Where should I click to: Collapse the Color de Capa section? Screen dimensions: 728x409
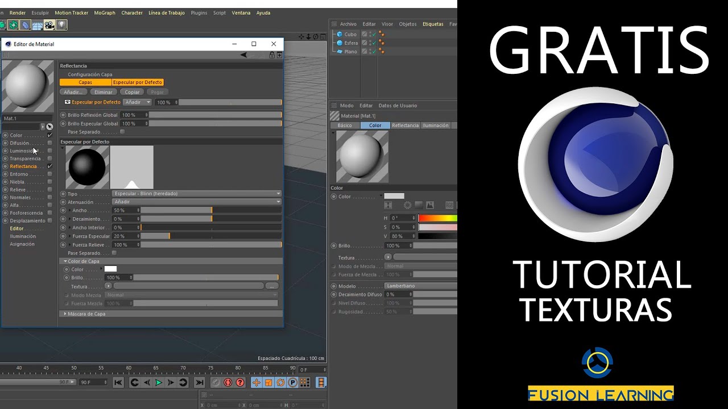coord(65,261)
